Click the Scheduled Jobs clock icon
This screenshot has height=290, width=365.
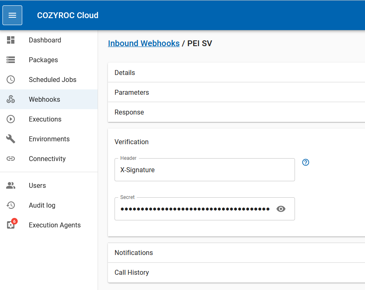coord(11,80)
